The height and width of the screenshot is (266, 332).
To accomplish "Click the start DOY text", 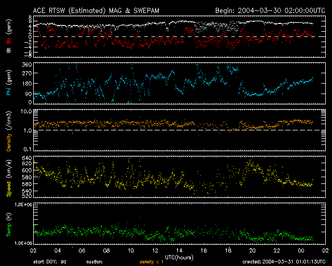I will 49,262.
